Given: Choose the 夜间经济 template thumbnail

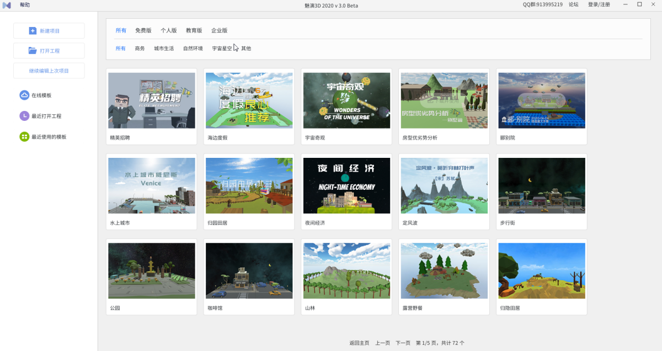Looking at the screenshot, I should 346,185.
